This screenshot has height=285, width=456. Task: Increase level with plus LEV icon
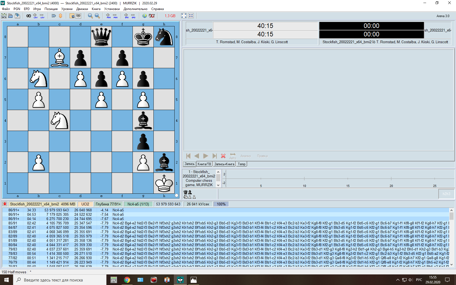35,16
